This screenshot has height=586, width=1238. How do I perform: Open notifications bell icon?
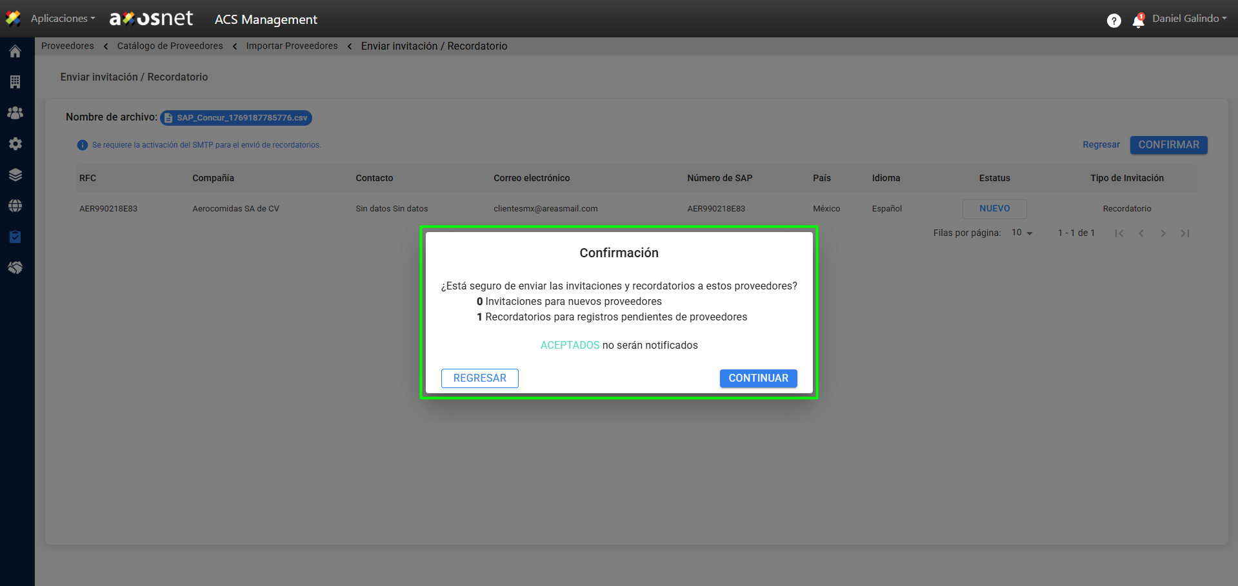pyautogui.click(x=1138, y=21)
